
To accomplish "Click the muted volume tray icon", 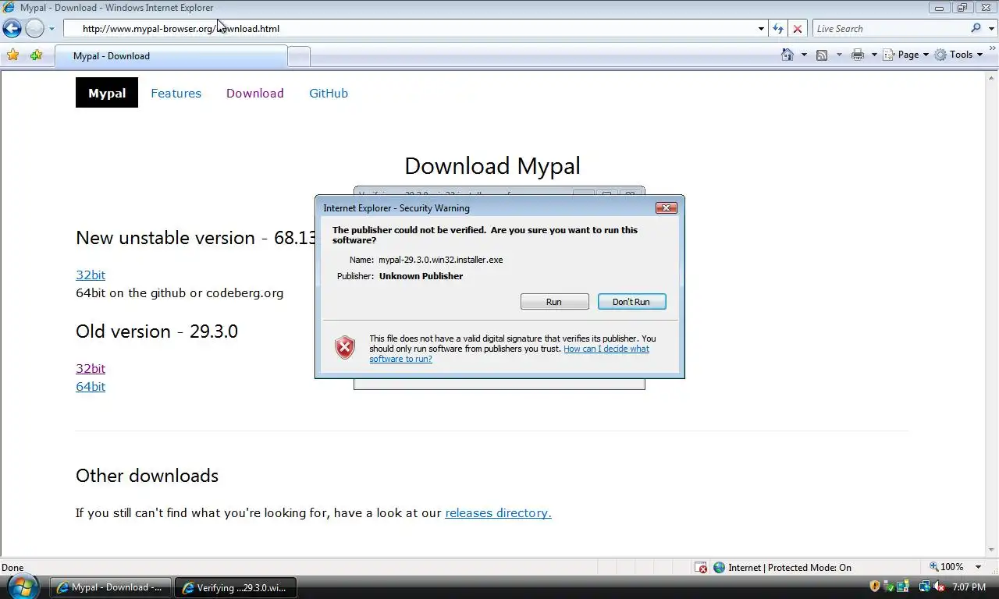I will point(939,587).
